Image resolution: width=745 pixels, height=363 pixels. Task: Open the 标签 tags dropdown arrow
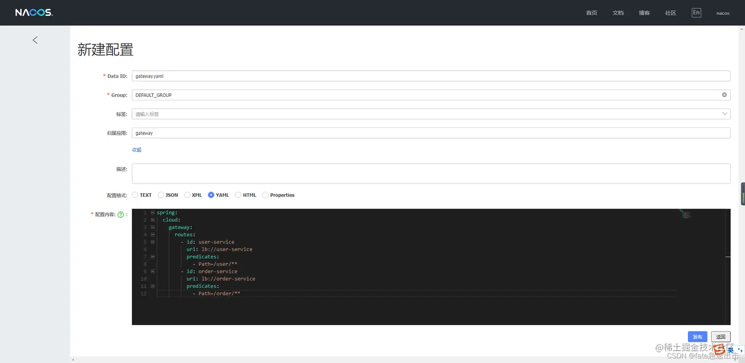coord(725,114)
